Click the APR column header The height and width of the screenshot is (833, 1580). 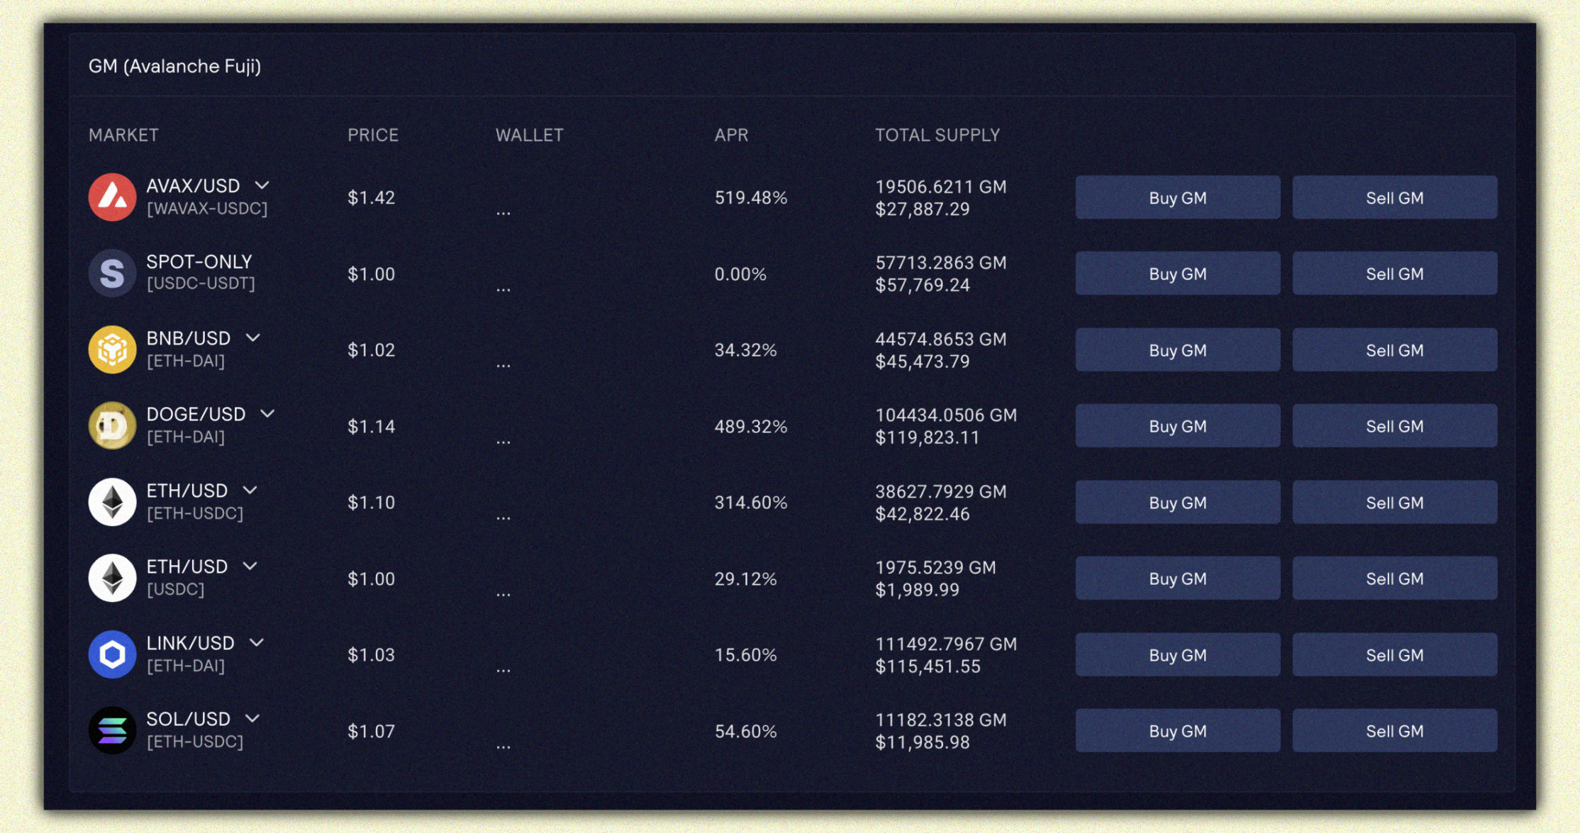[731, 135]
